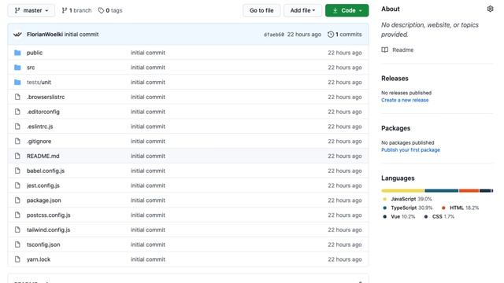Click the jest.config.js file icon
The height and width of the screenshot is (283, 504).
click(17, 186)
